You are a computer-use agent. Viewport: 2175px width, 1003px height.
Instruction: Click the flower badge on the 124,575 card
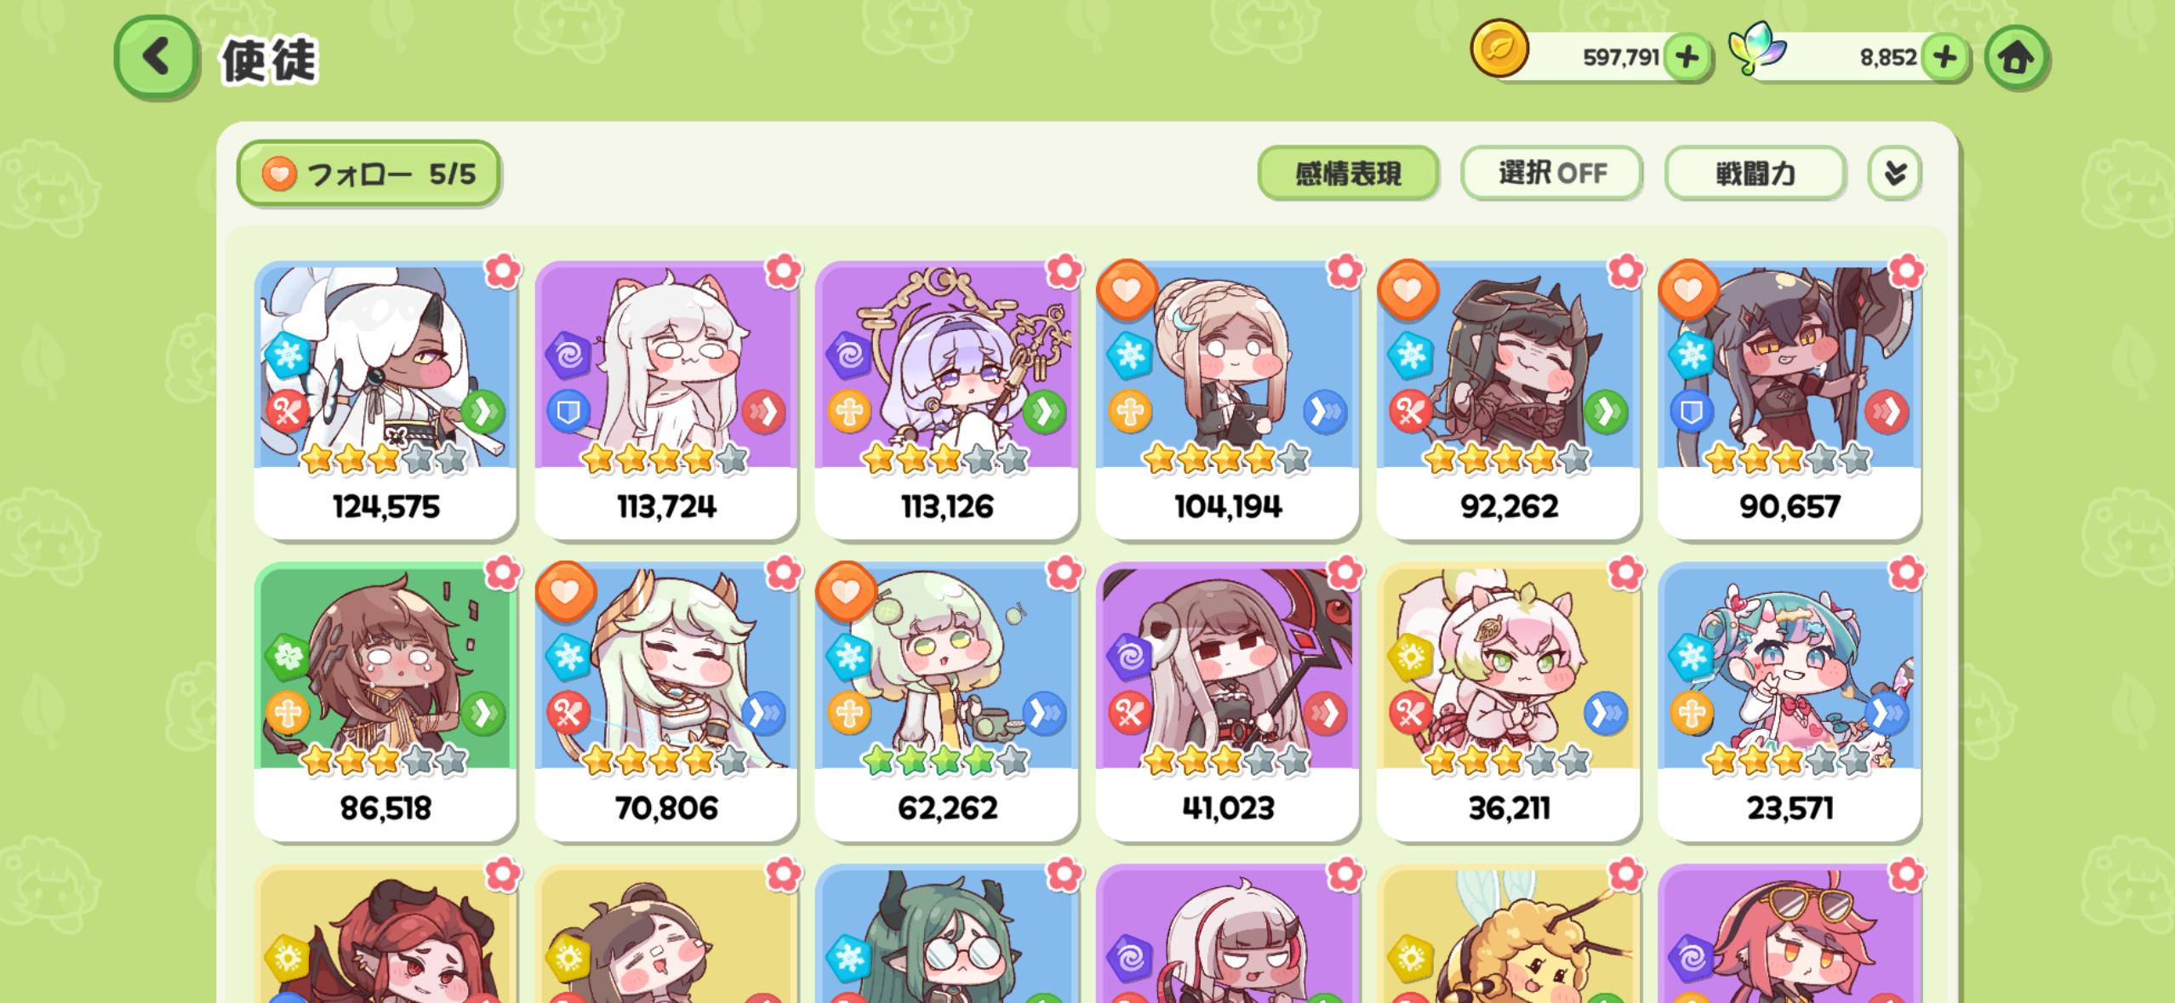coord(503,271)
